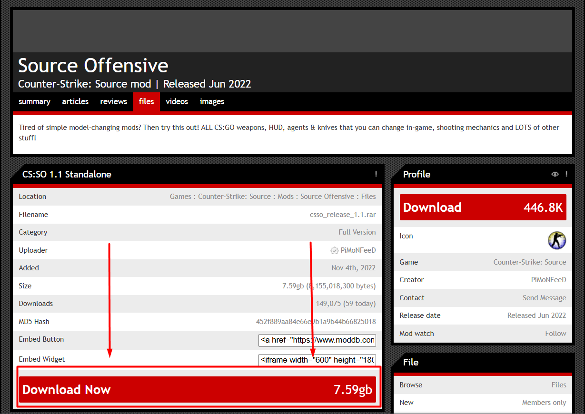
Task: Click the mod description paragraph
Action: (x=289, y=133)
